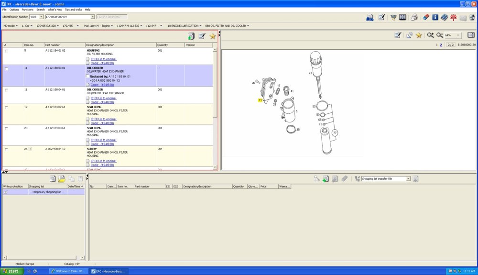Zoom in on the parts diagram

(x=431, y=35)
